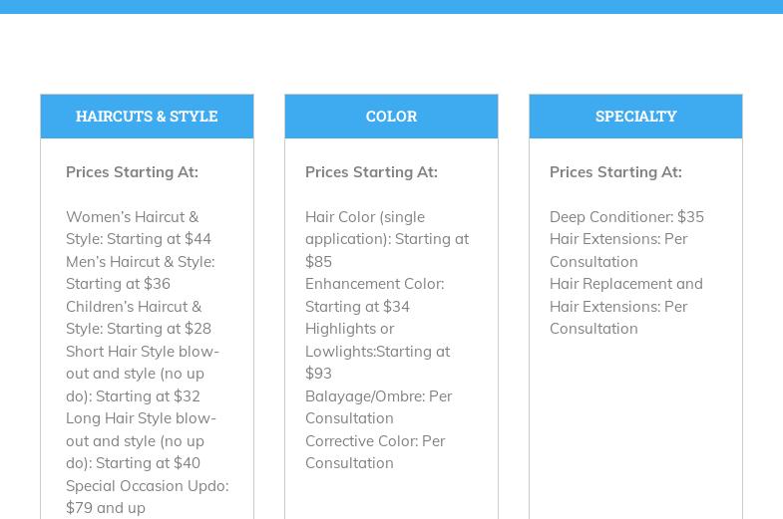Select the Corrective Color entry
Screen dimensions: 783x519
coord(374,451)
